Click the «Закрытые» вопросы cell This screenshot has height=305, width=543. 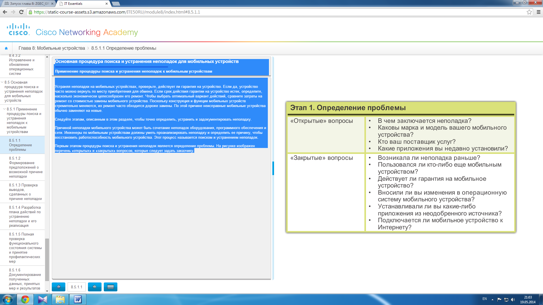[x=326, y=192]
